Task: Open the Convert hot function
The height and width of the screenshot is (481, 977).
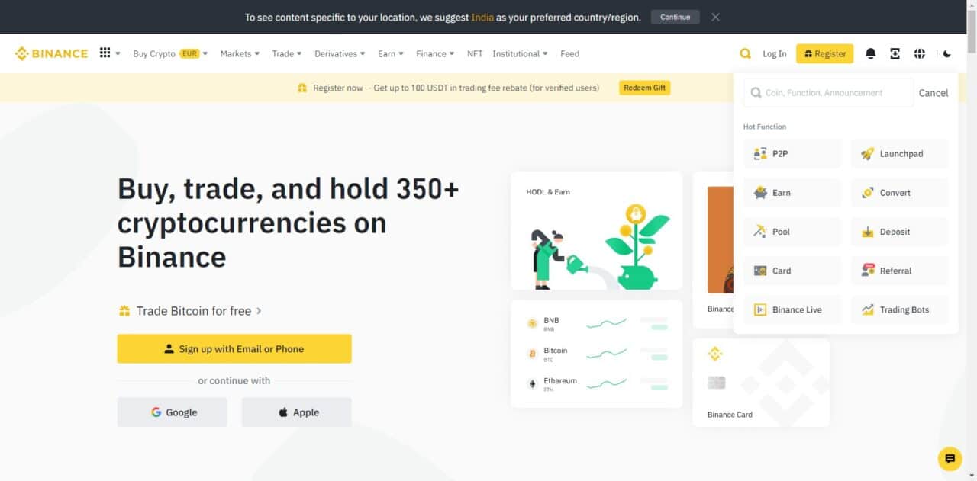Action: 899,193
